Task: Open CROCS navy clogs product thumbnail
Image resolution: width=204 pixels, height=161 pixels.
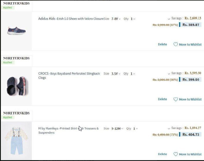Action: click(16, 86)
